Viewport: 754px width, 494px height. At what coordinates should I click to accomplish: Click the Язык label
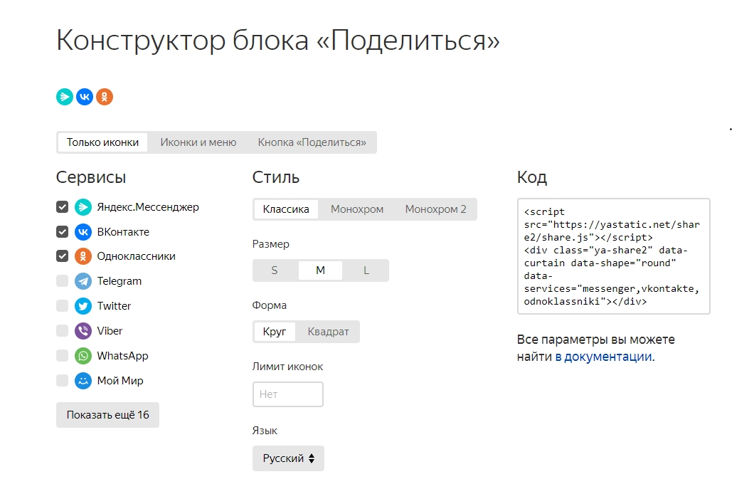click(x=265, y=431)
